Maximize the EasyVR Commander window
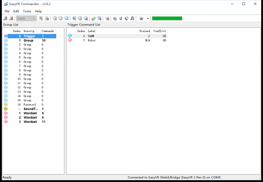Screen dimensions: 263x182 click(243, 4)
